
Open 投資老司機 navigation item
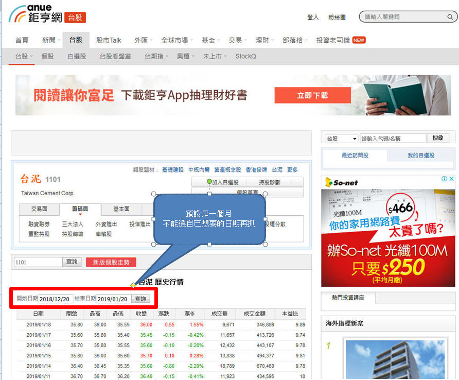coord(333,40)
